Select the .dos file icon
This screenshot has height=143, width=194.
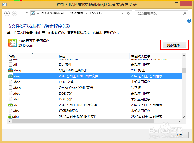point(11,93)
